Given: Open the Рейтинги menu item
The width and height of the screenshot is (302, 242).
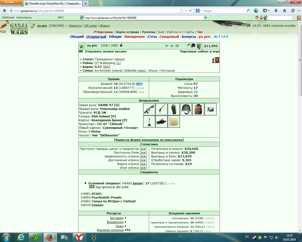Looking at the screenshot, I should (x=174, y=32).
